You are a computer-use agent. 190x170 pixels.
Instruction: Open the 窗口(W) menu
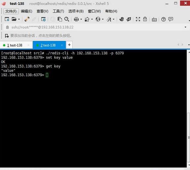(x=95, y=11)
